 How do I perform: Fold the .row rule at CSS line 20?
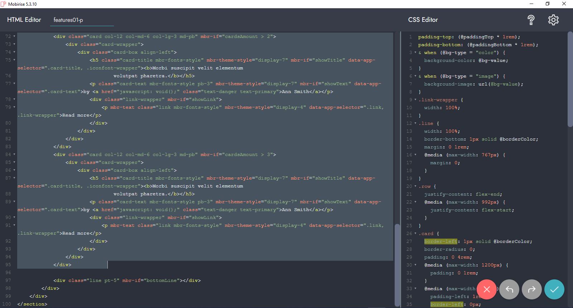(x=415, y=186)
